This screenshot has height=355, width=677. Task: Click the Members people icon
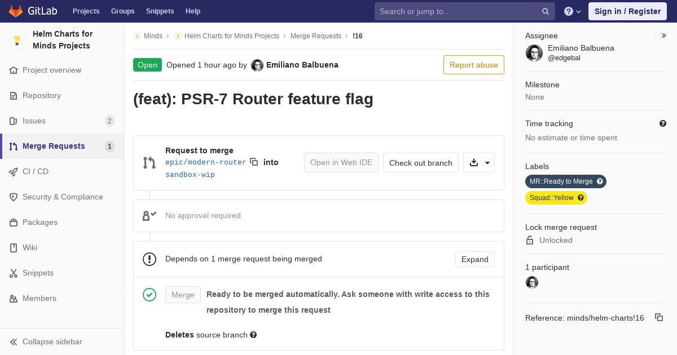14,299
